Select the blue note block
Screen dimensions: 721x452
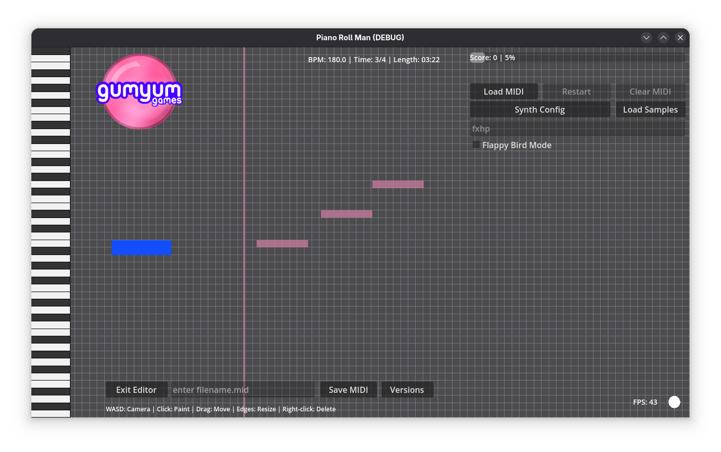pyautogui.click(x=141, y=247)
